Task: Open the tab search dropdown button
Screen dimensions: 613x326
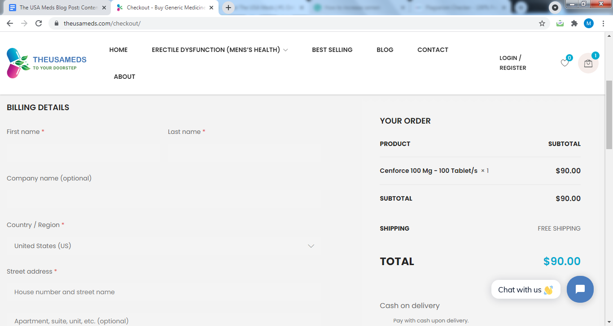Action: tap(555, 8)
